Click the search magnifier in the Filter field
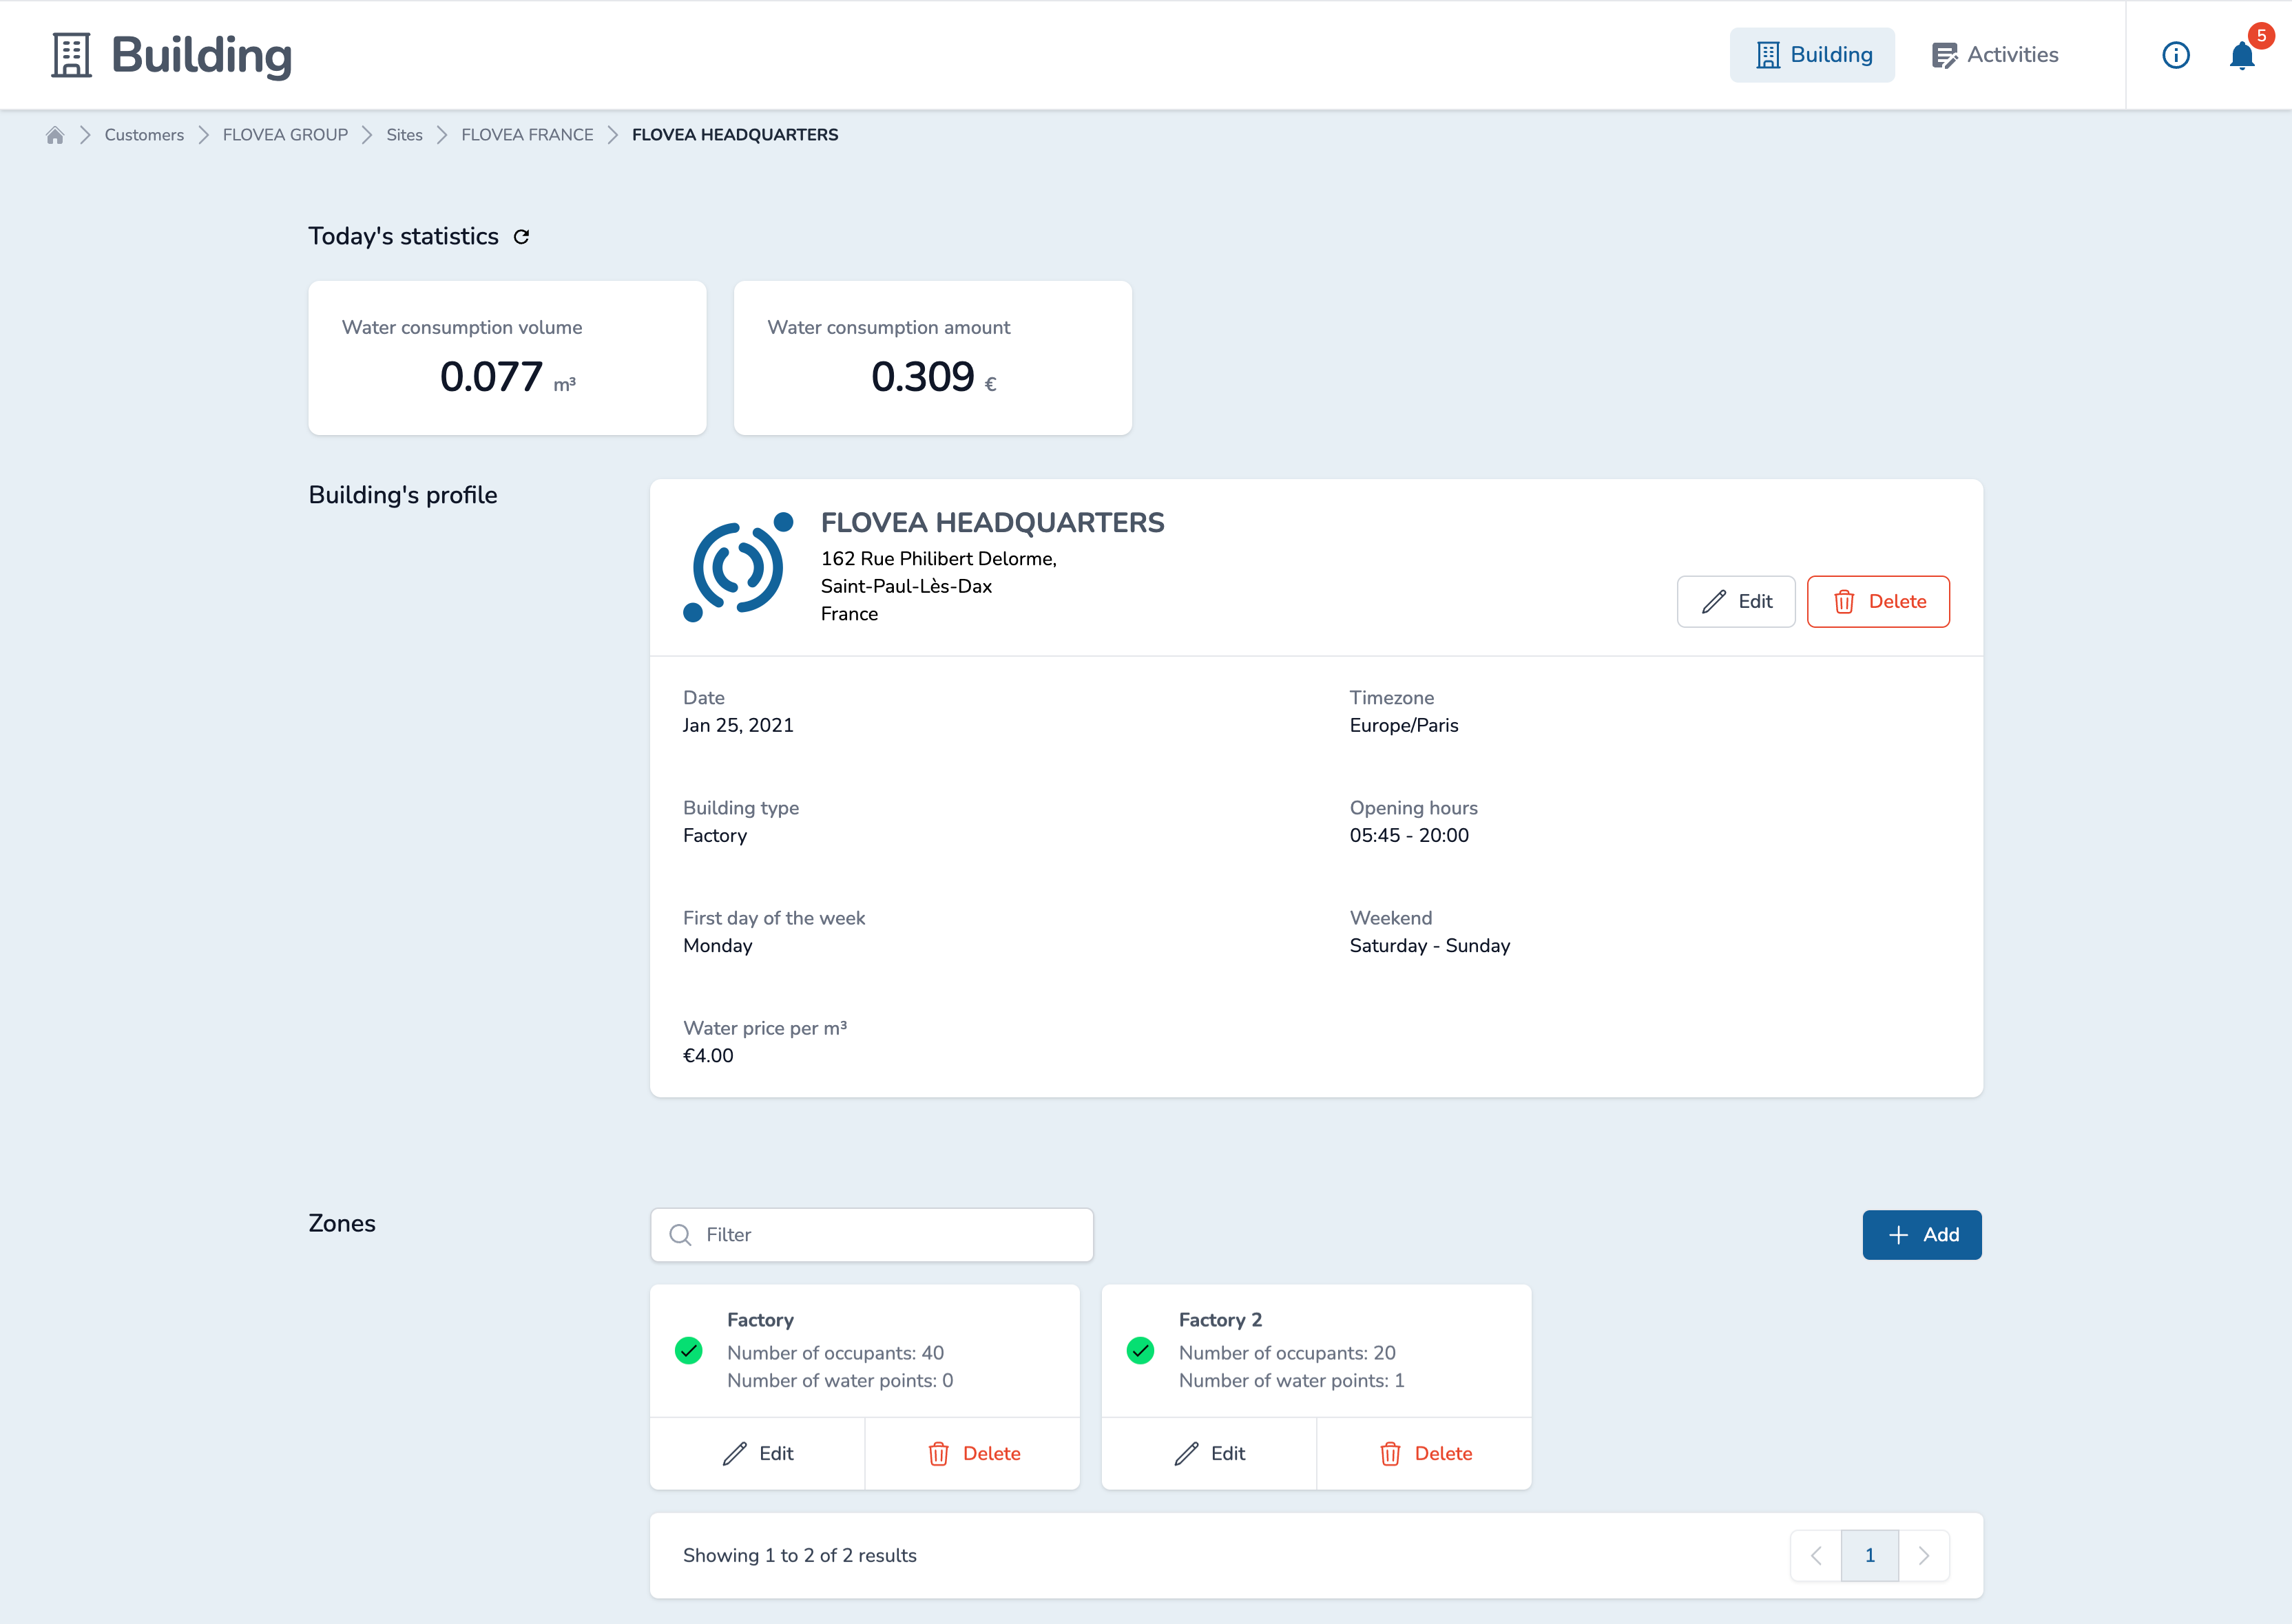Viewport: 2292px width, 1624px height. (681, 1234)
